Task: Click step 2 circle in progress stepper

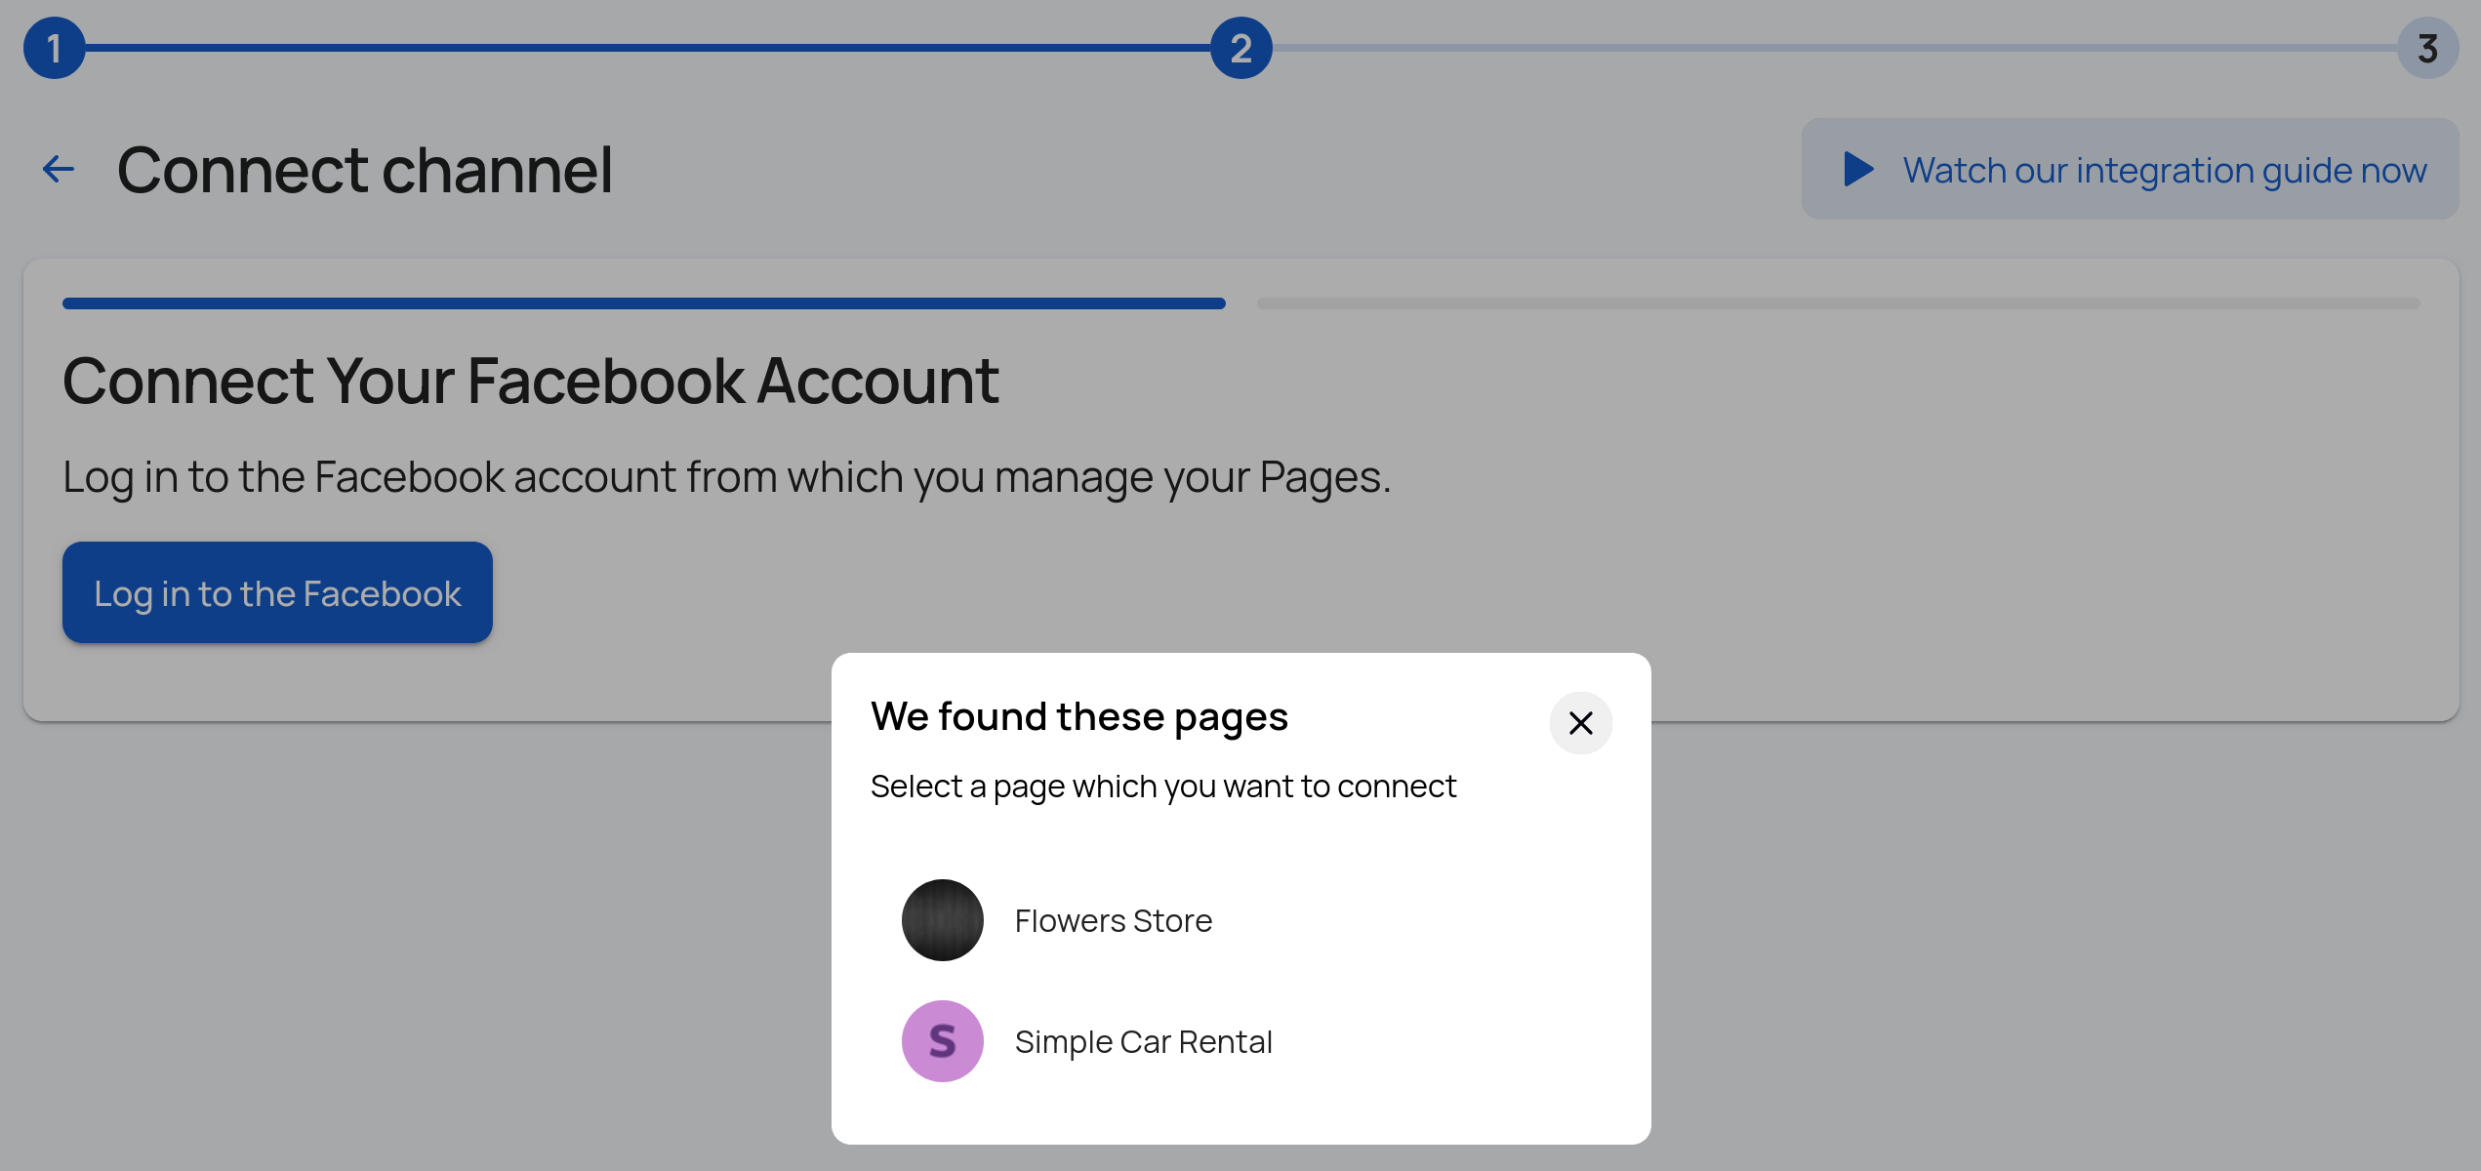Action: [1240, 48]
